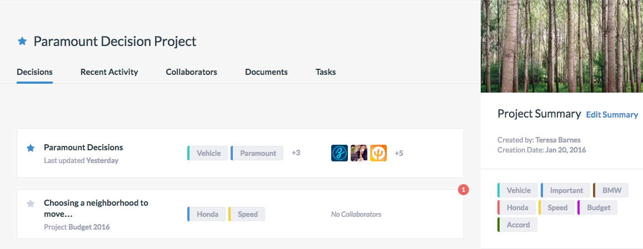Click the photo collaborator avatar
This screenshot has width=643, height=249.
(x=359, y=153)
